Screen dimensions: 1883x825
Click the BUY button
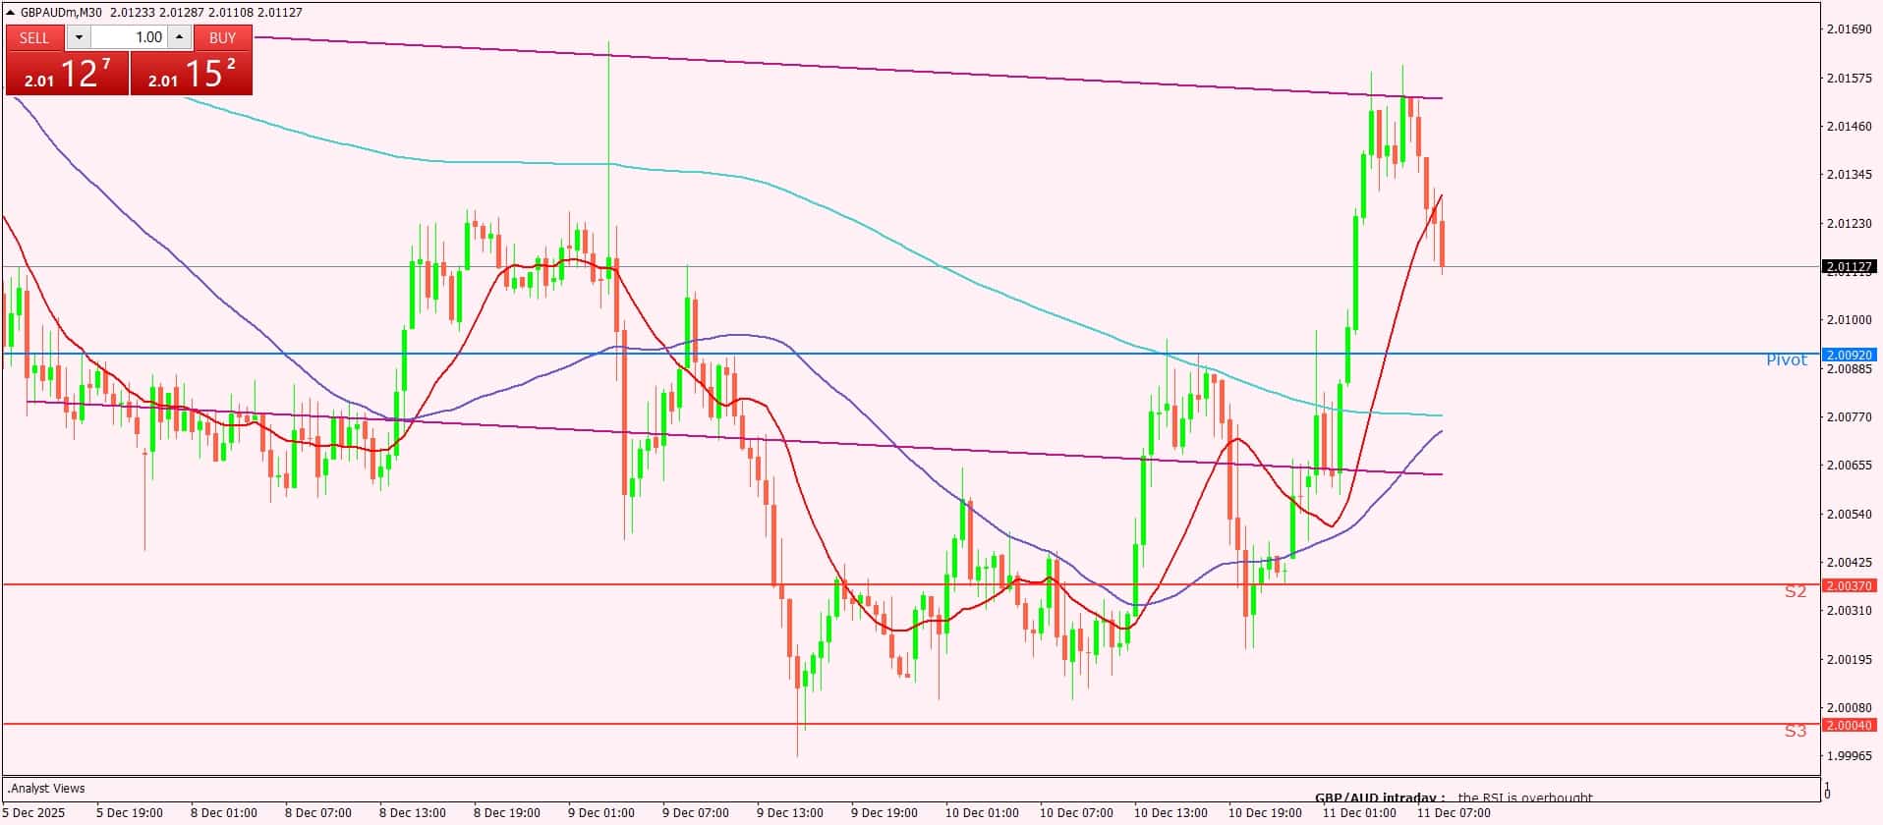pyautogui.click(x=222, y=37)
